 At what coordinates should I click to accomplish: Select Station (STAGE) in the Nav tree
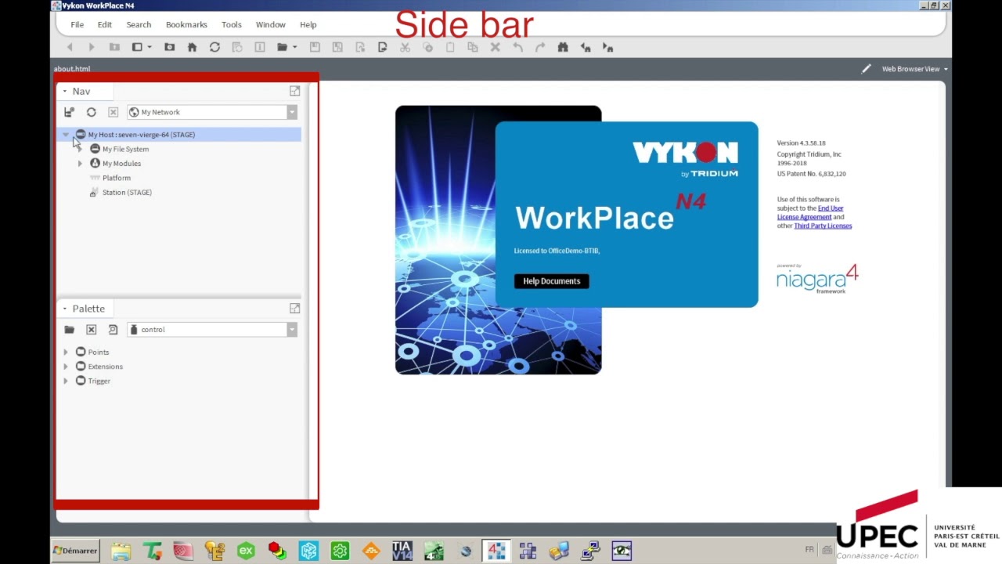coord(127,192)
